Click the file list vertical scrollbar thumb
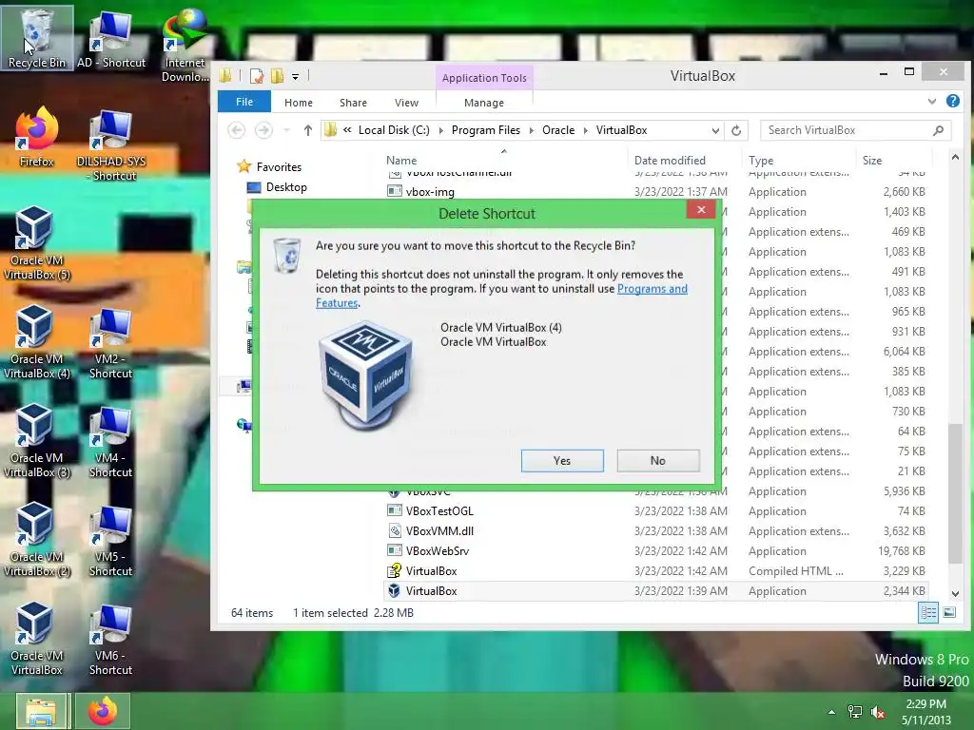 [x=955, y=493]
